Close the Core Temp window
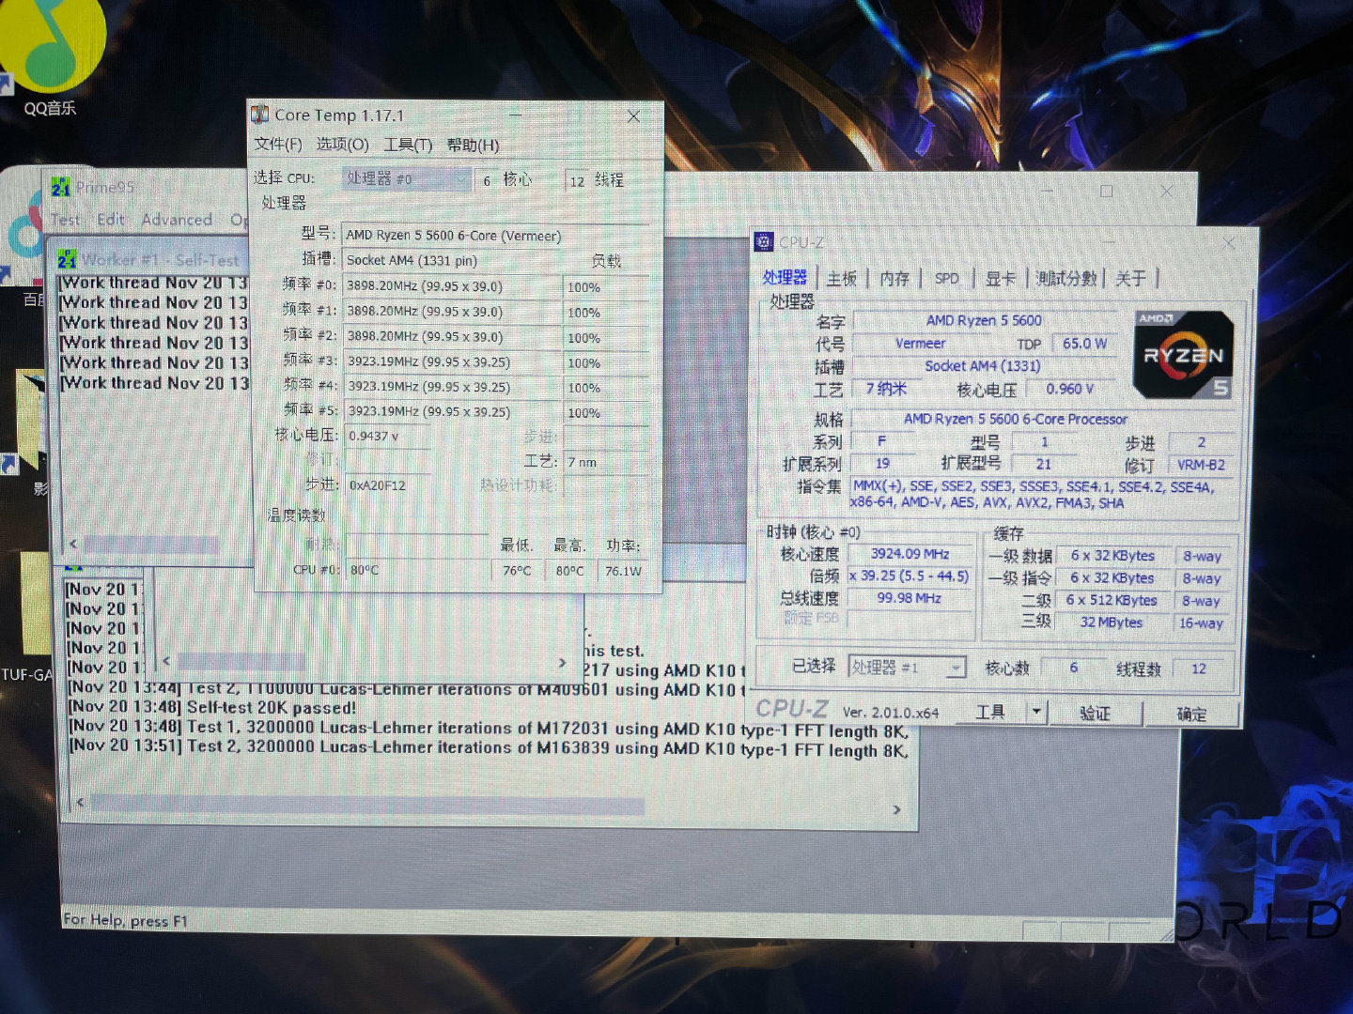This screenshot has height=1014, width=1353. point(634,116)
